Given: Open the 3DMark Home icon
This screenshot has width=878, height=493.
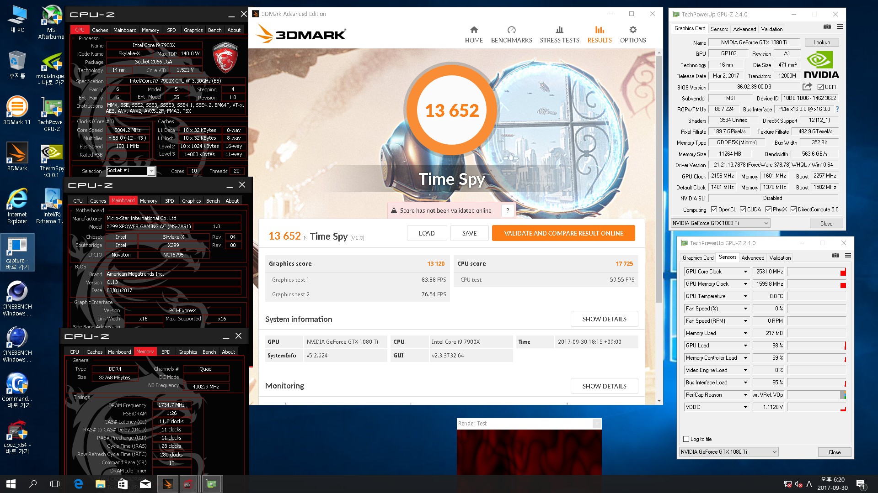Looking at the screenshot, I should [x=474, y=34].
